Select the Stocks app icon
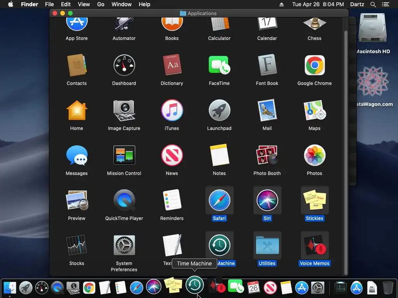The height and width of the screenshot is (298, 398). (x=77, y=245)
